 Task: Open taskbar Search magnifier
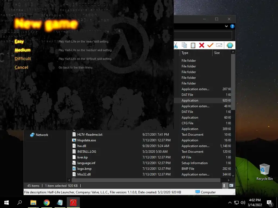20,203
